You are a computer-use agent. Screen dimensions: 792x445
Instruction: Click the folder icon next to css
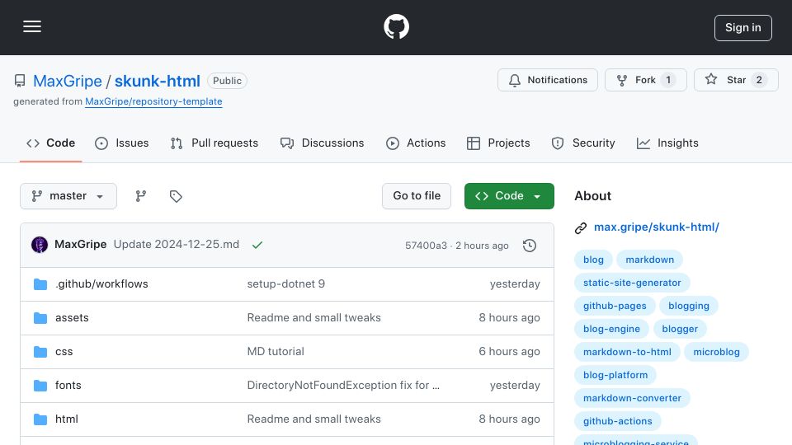[x=40, y=352]
